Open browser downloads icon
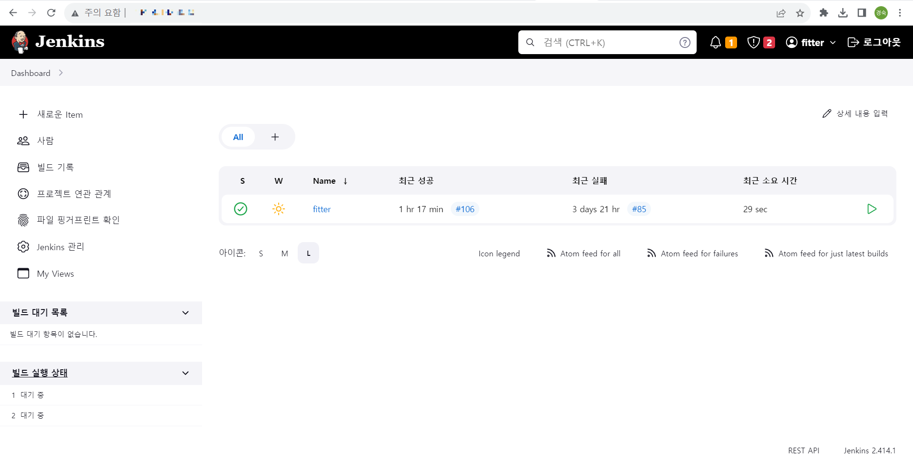 click(x=843, y=13)
